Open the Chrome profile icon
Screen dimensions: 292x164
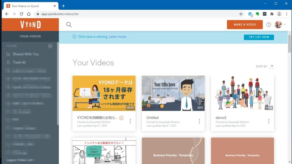(279, 14)
